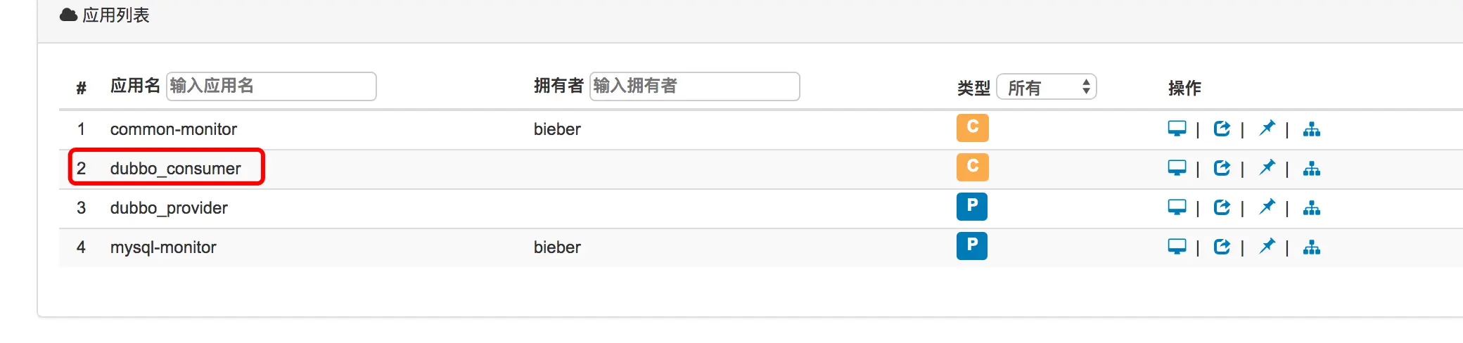
Task: Click the pin icon for dubbo_provider row
Action: pos(1267,207)
